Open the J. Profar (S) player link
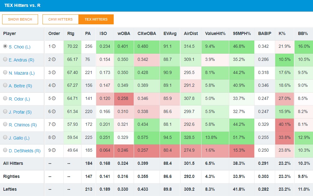The image size is (313, 196). tap(20, 112)
